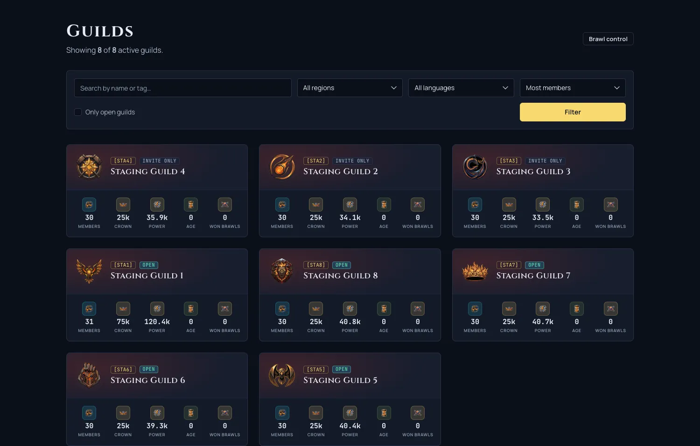
Task: Open the Staging Guild 2 title
Action: pyautogui.click(x=341, y=171)
